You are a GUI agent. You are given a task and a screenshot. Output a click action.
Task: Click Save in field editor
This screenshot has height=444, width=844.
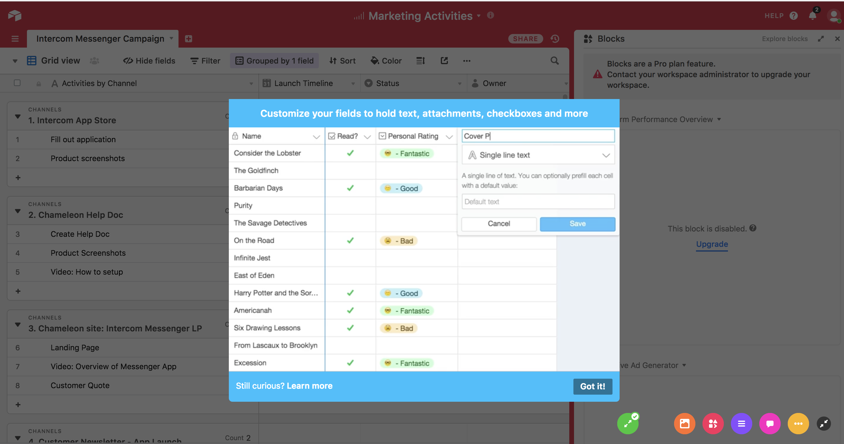[x=578, y=224]
